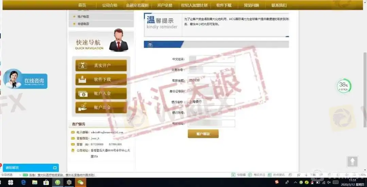Image resolution: width=367 pixels, height=187 pixels.
Task: Click the 中文姓名 input field
Action: 212,59
